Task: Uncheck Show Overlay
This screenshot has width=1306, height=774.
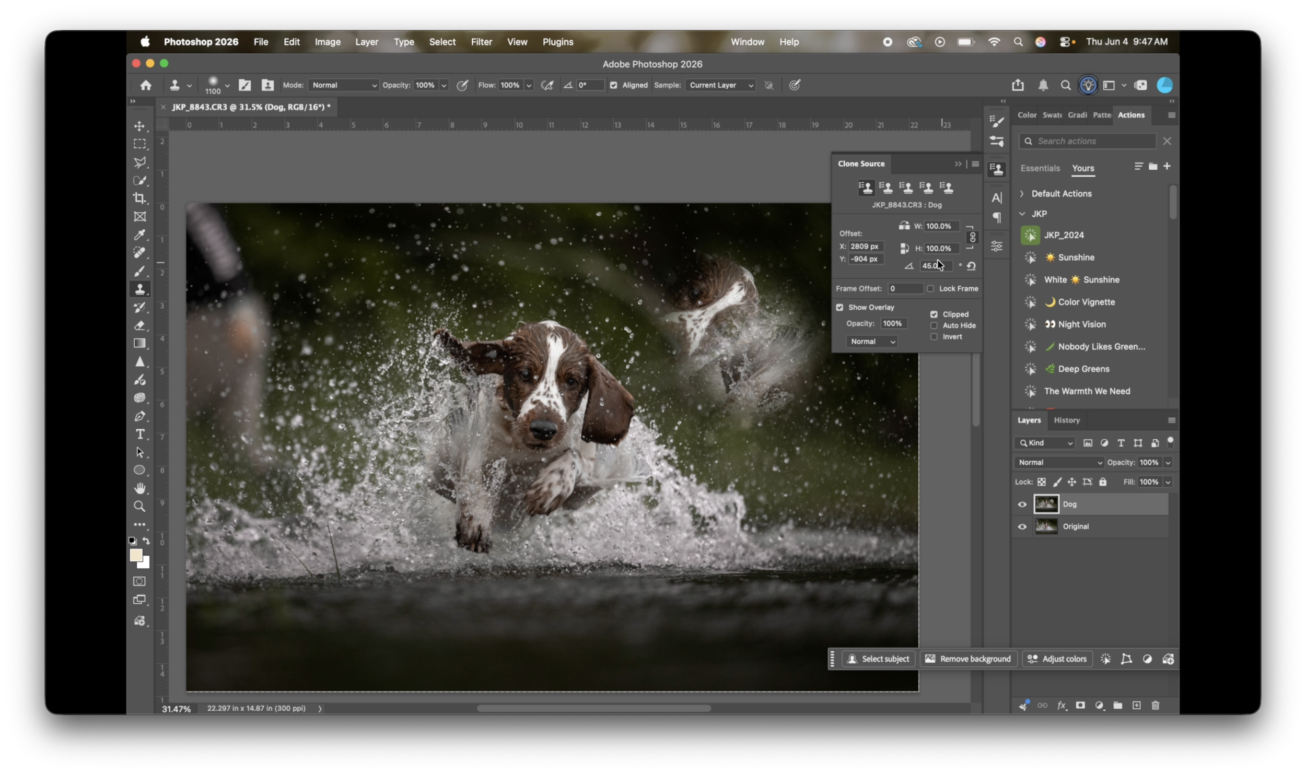Action: pyautogui.click(x=839, y=307)
